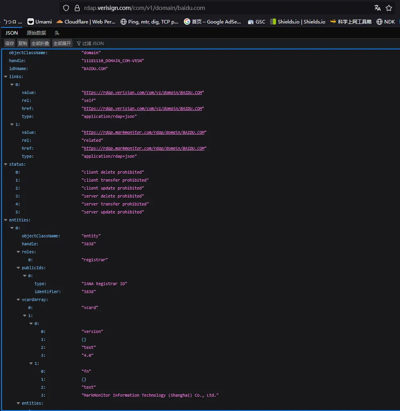This screenshot has width=400, height=411.
Task: Bookmark this page with the star icon
Action: [389, 8]
